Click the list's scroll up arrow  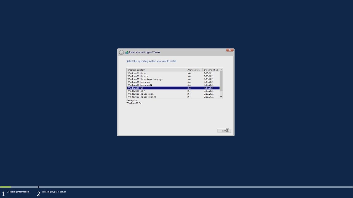pyautogui.click(x=221, y=70)
